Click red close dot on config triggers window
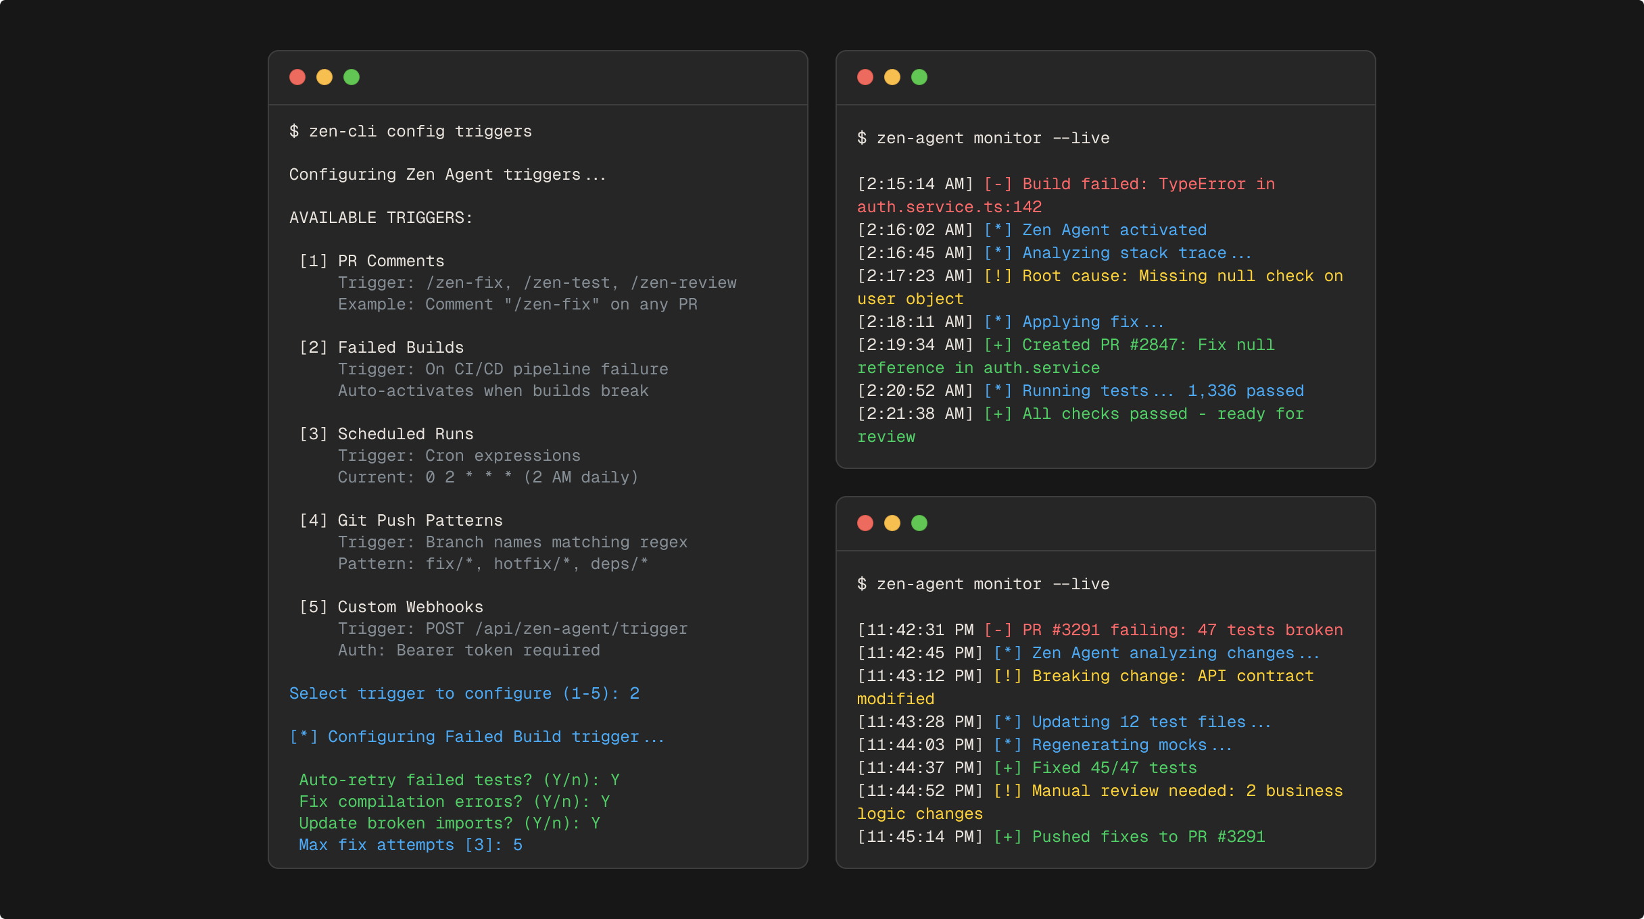This screenshot has width=1644, height=919. click(x=297, y=77)
